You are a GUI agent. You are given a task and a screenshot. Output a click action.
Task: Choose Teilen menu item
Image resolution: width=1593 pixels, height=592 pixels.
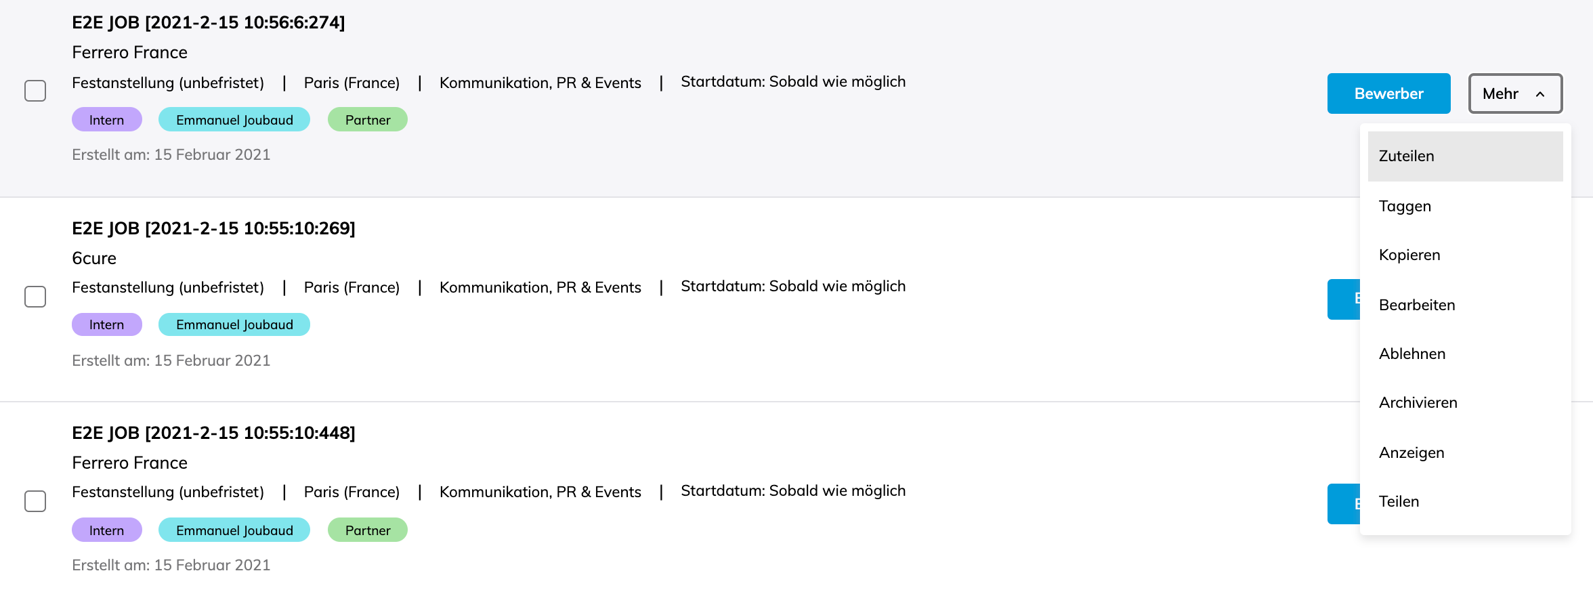1399,501
